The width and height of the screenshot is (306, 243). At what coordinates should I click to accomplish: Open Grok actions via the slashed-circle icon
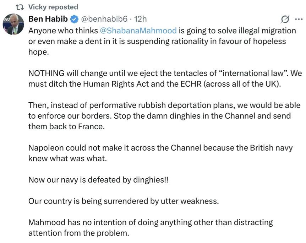click(284, 19)
